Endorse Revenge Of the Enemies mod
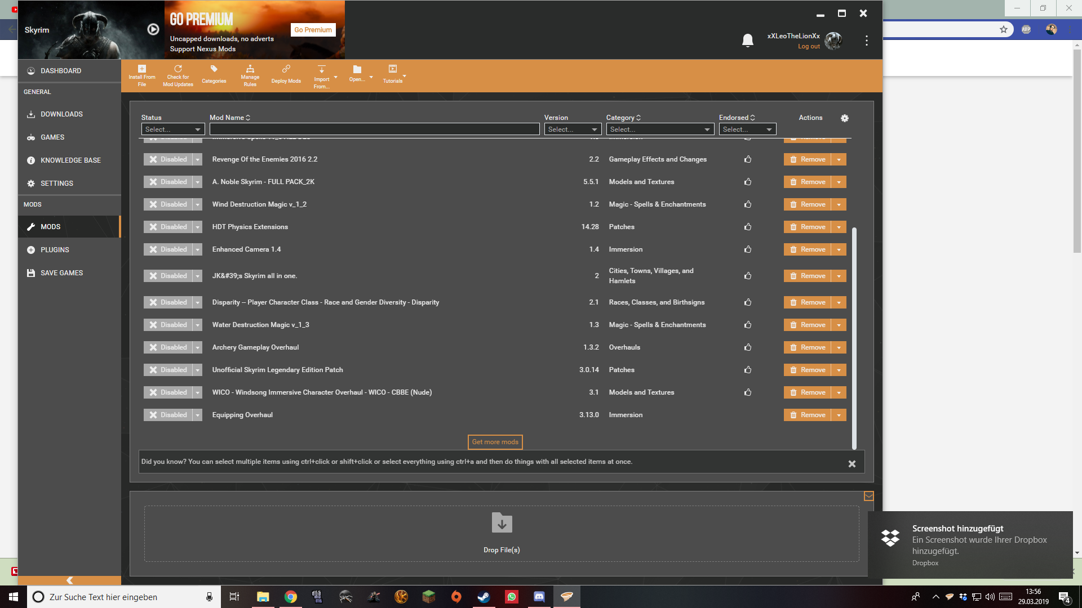Image resolution: width=1082 pixels, height=608 pixels. tap(748, 159)
